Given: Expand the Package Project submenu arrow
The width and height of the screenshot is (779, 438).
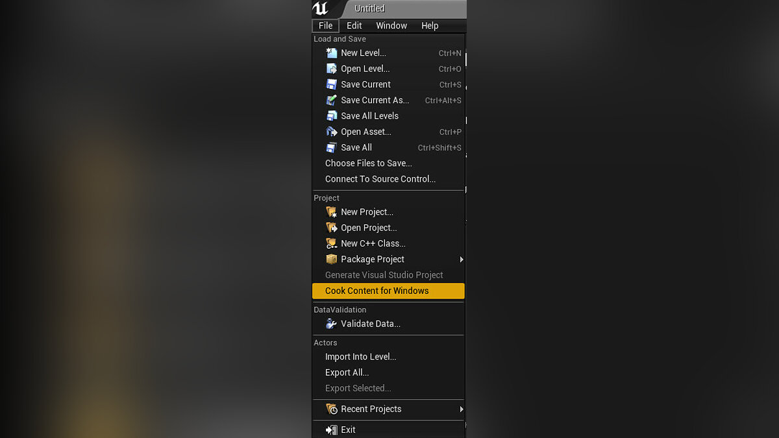Looking at the screenshot, I should pyautogui.click(x=462, y=260).
